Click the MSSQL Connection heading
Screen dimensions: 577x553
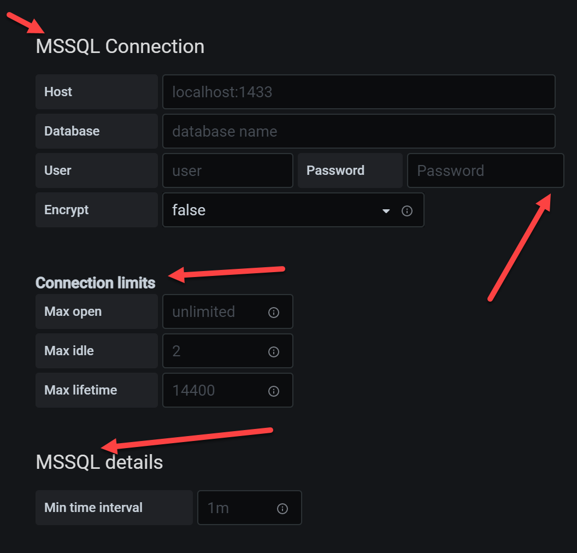point(120,46)
